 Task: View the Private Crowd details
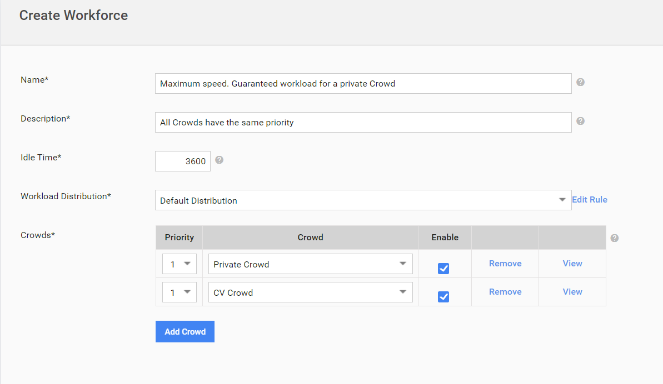pos(572,264)
